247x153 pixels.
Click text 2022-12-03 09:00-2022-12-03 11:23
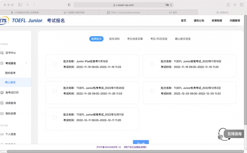tap(197, 93)
